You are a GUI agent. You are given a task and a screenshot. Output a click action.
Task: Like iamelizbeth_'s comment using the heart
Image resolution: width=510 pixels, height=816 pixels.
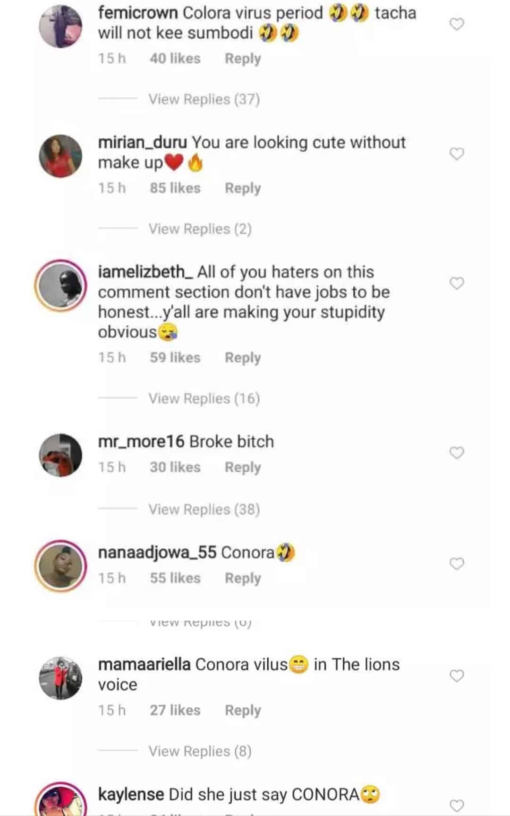(x=457, y=283)
